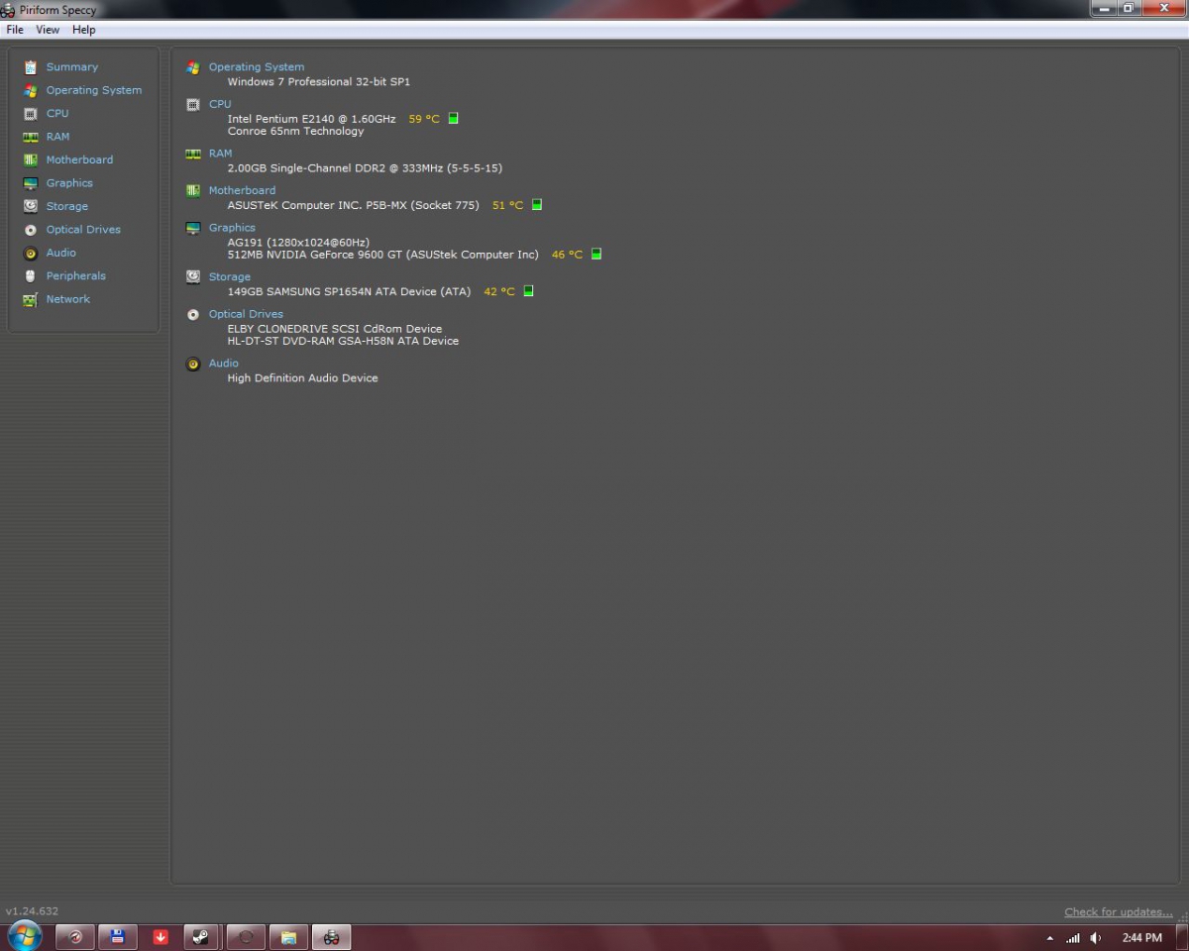Click the 2:44 PM taskbar clock
The width and height of the screenshot is (1189, 951).
pos(1142,938)
